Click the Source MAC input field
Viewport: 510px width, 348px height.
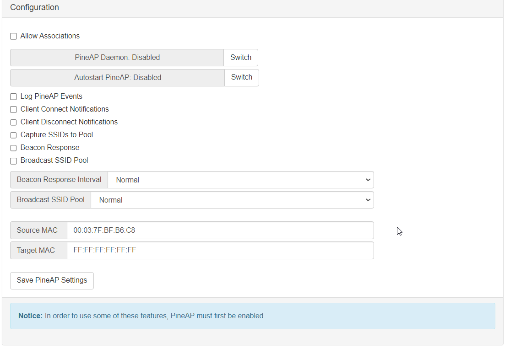tap(220, 230)
